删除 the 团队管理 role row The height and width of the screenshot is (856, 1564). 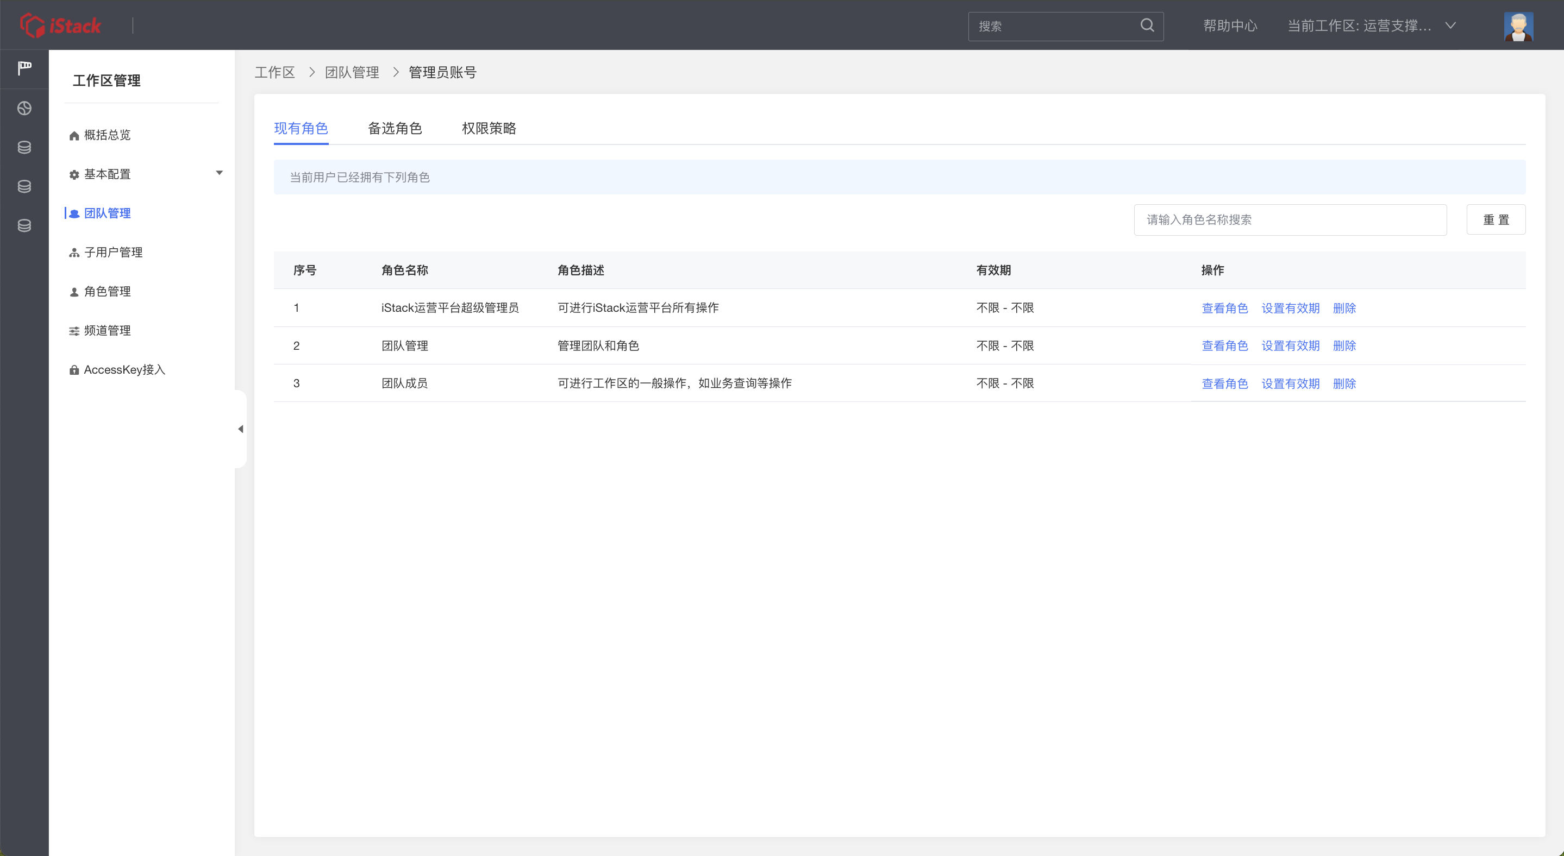[1344, 346]
